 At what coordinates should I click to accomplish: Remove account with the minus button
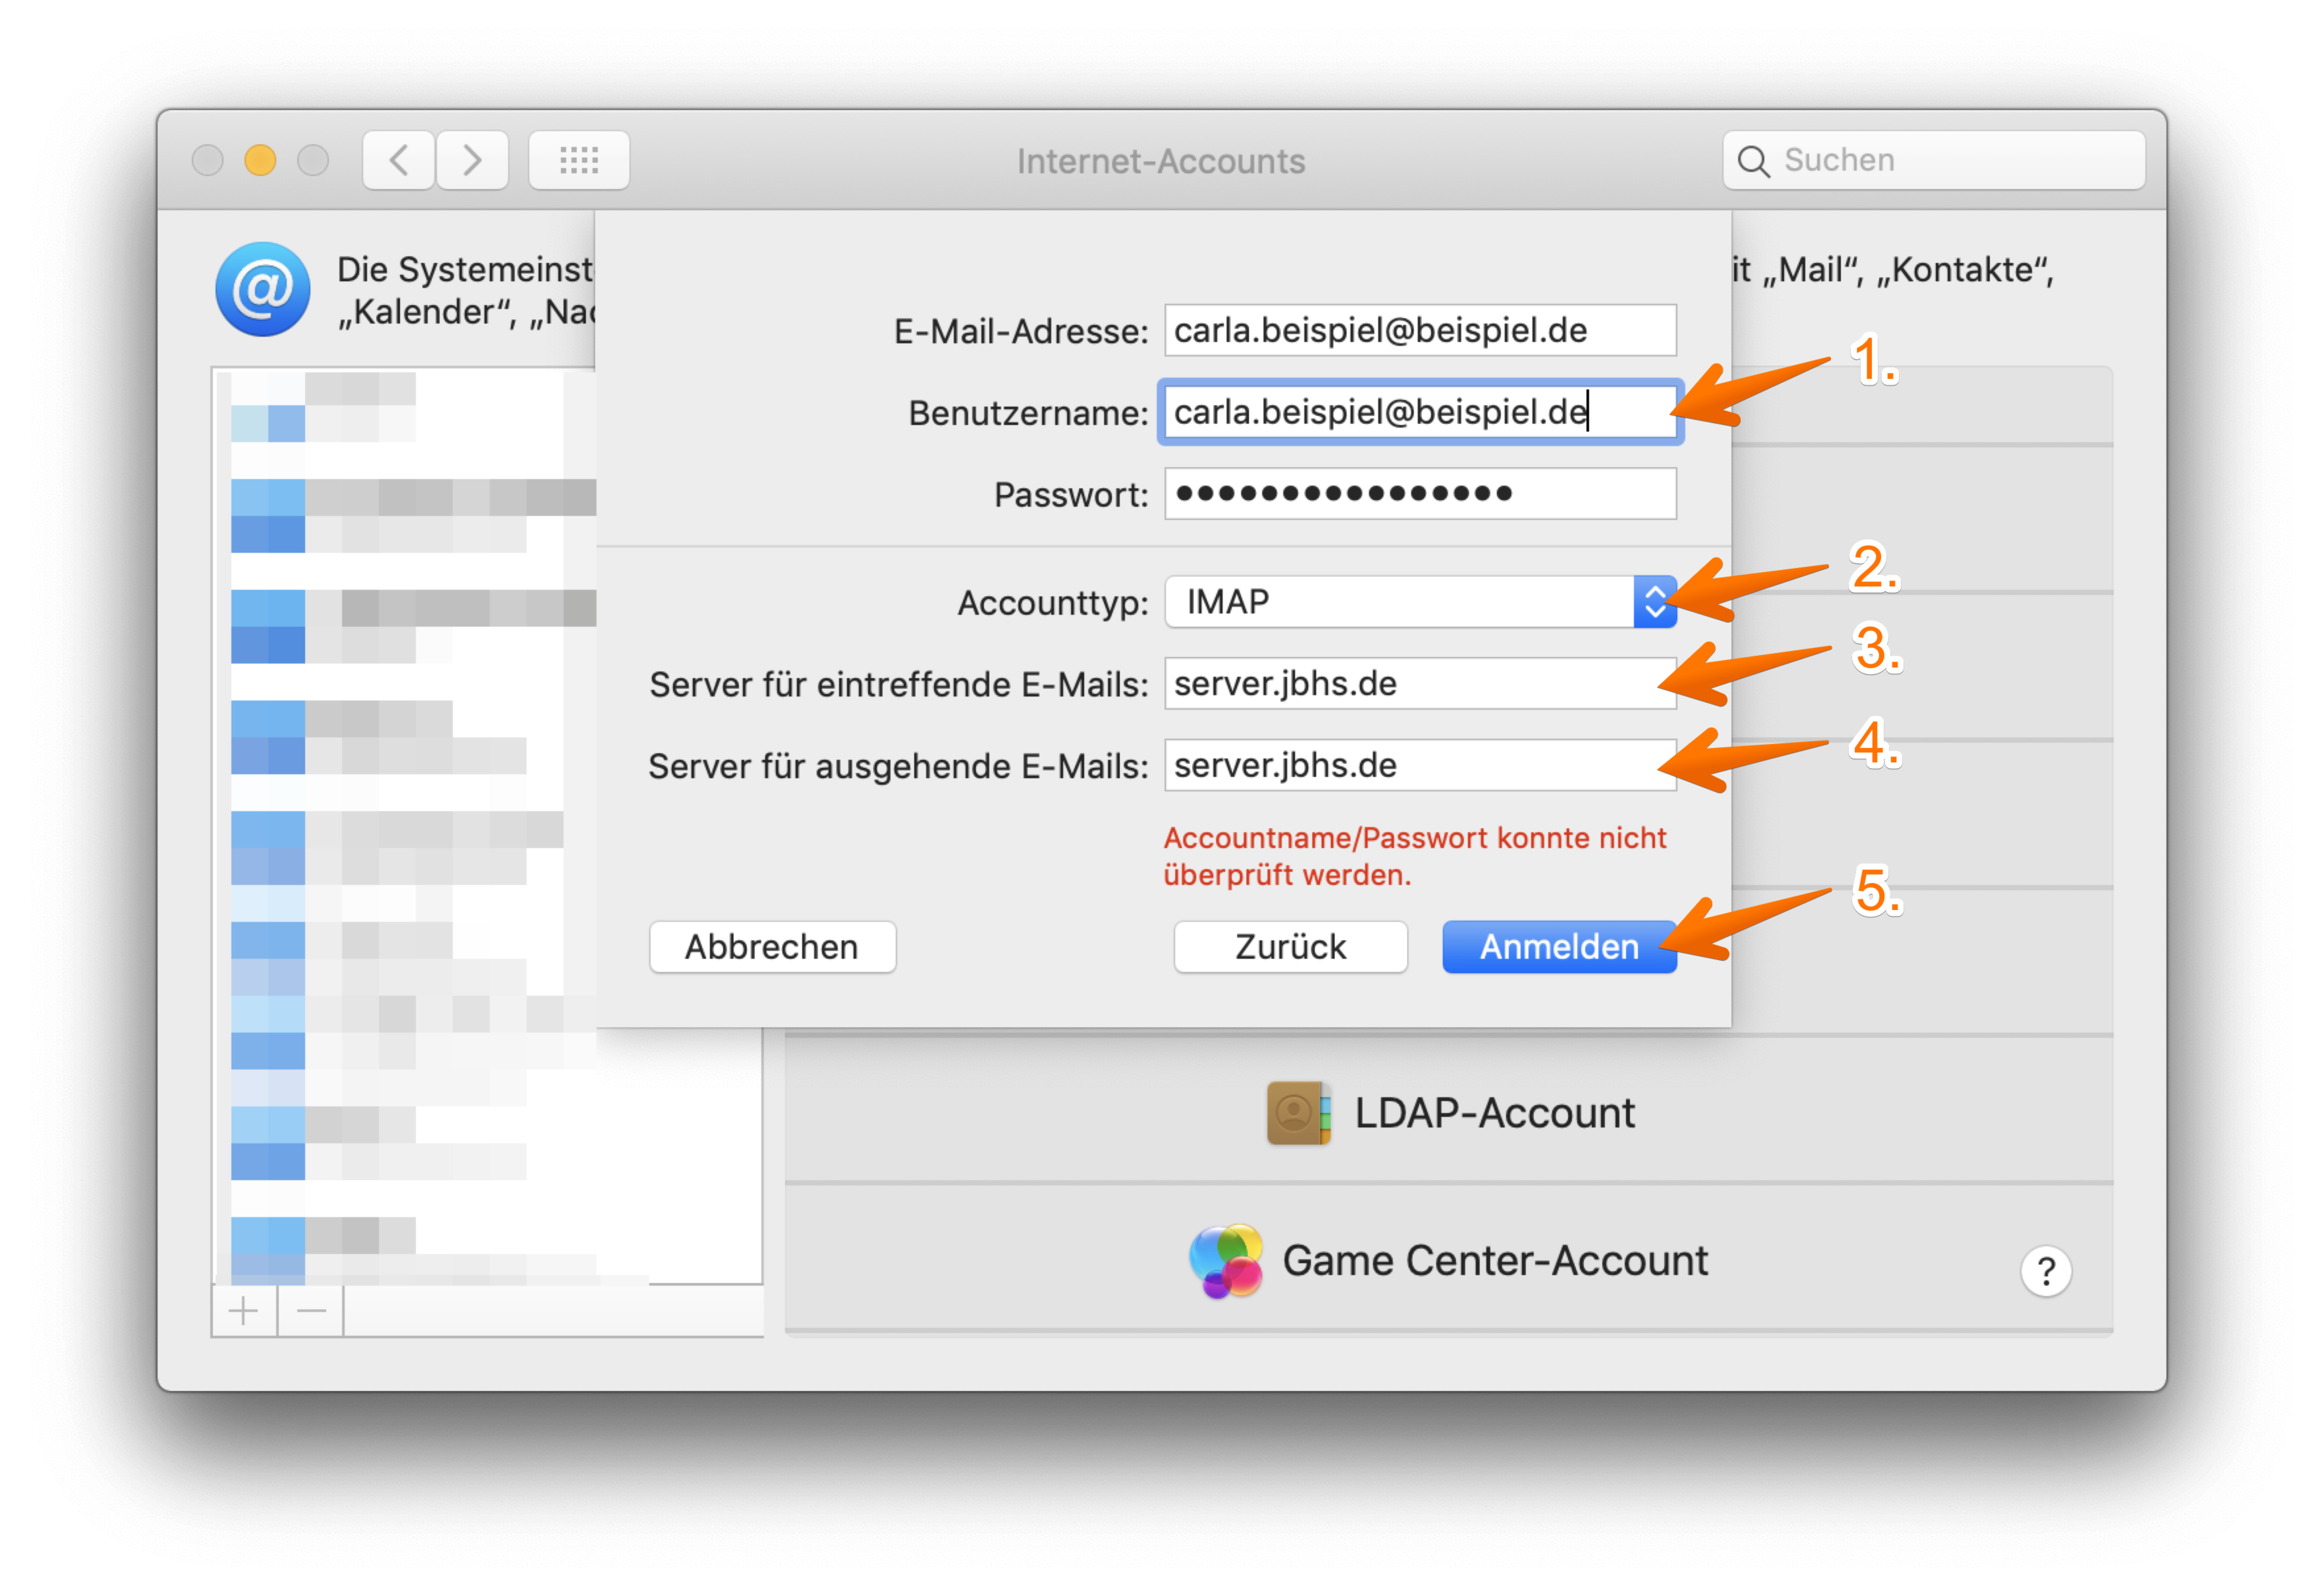[x=311, y=1311]
